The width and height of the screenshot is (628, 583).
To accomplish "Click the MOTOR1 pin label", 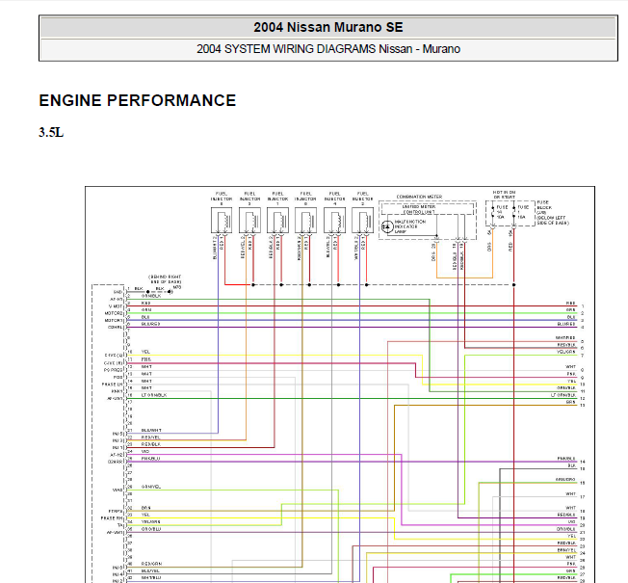I will pos(114,321).
